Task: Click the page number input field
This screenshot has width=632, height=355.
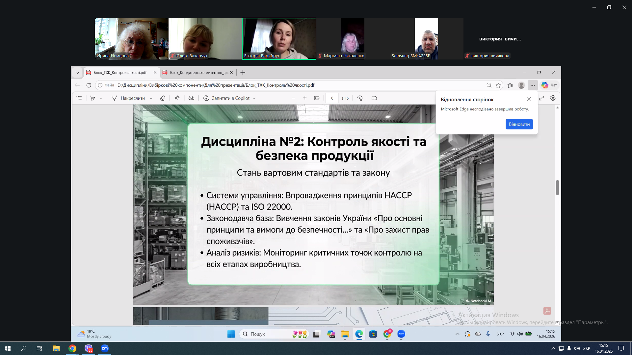Action: (x=332, y=98)
